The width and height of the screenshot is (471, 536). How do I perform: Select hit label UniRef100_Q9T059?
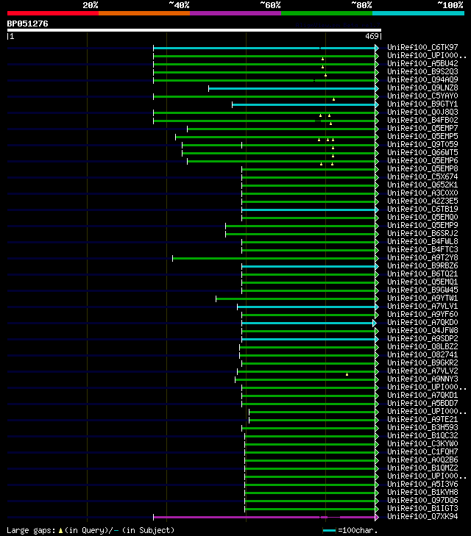click(422, 144)
